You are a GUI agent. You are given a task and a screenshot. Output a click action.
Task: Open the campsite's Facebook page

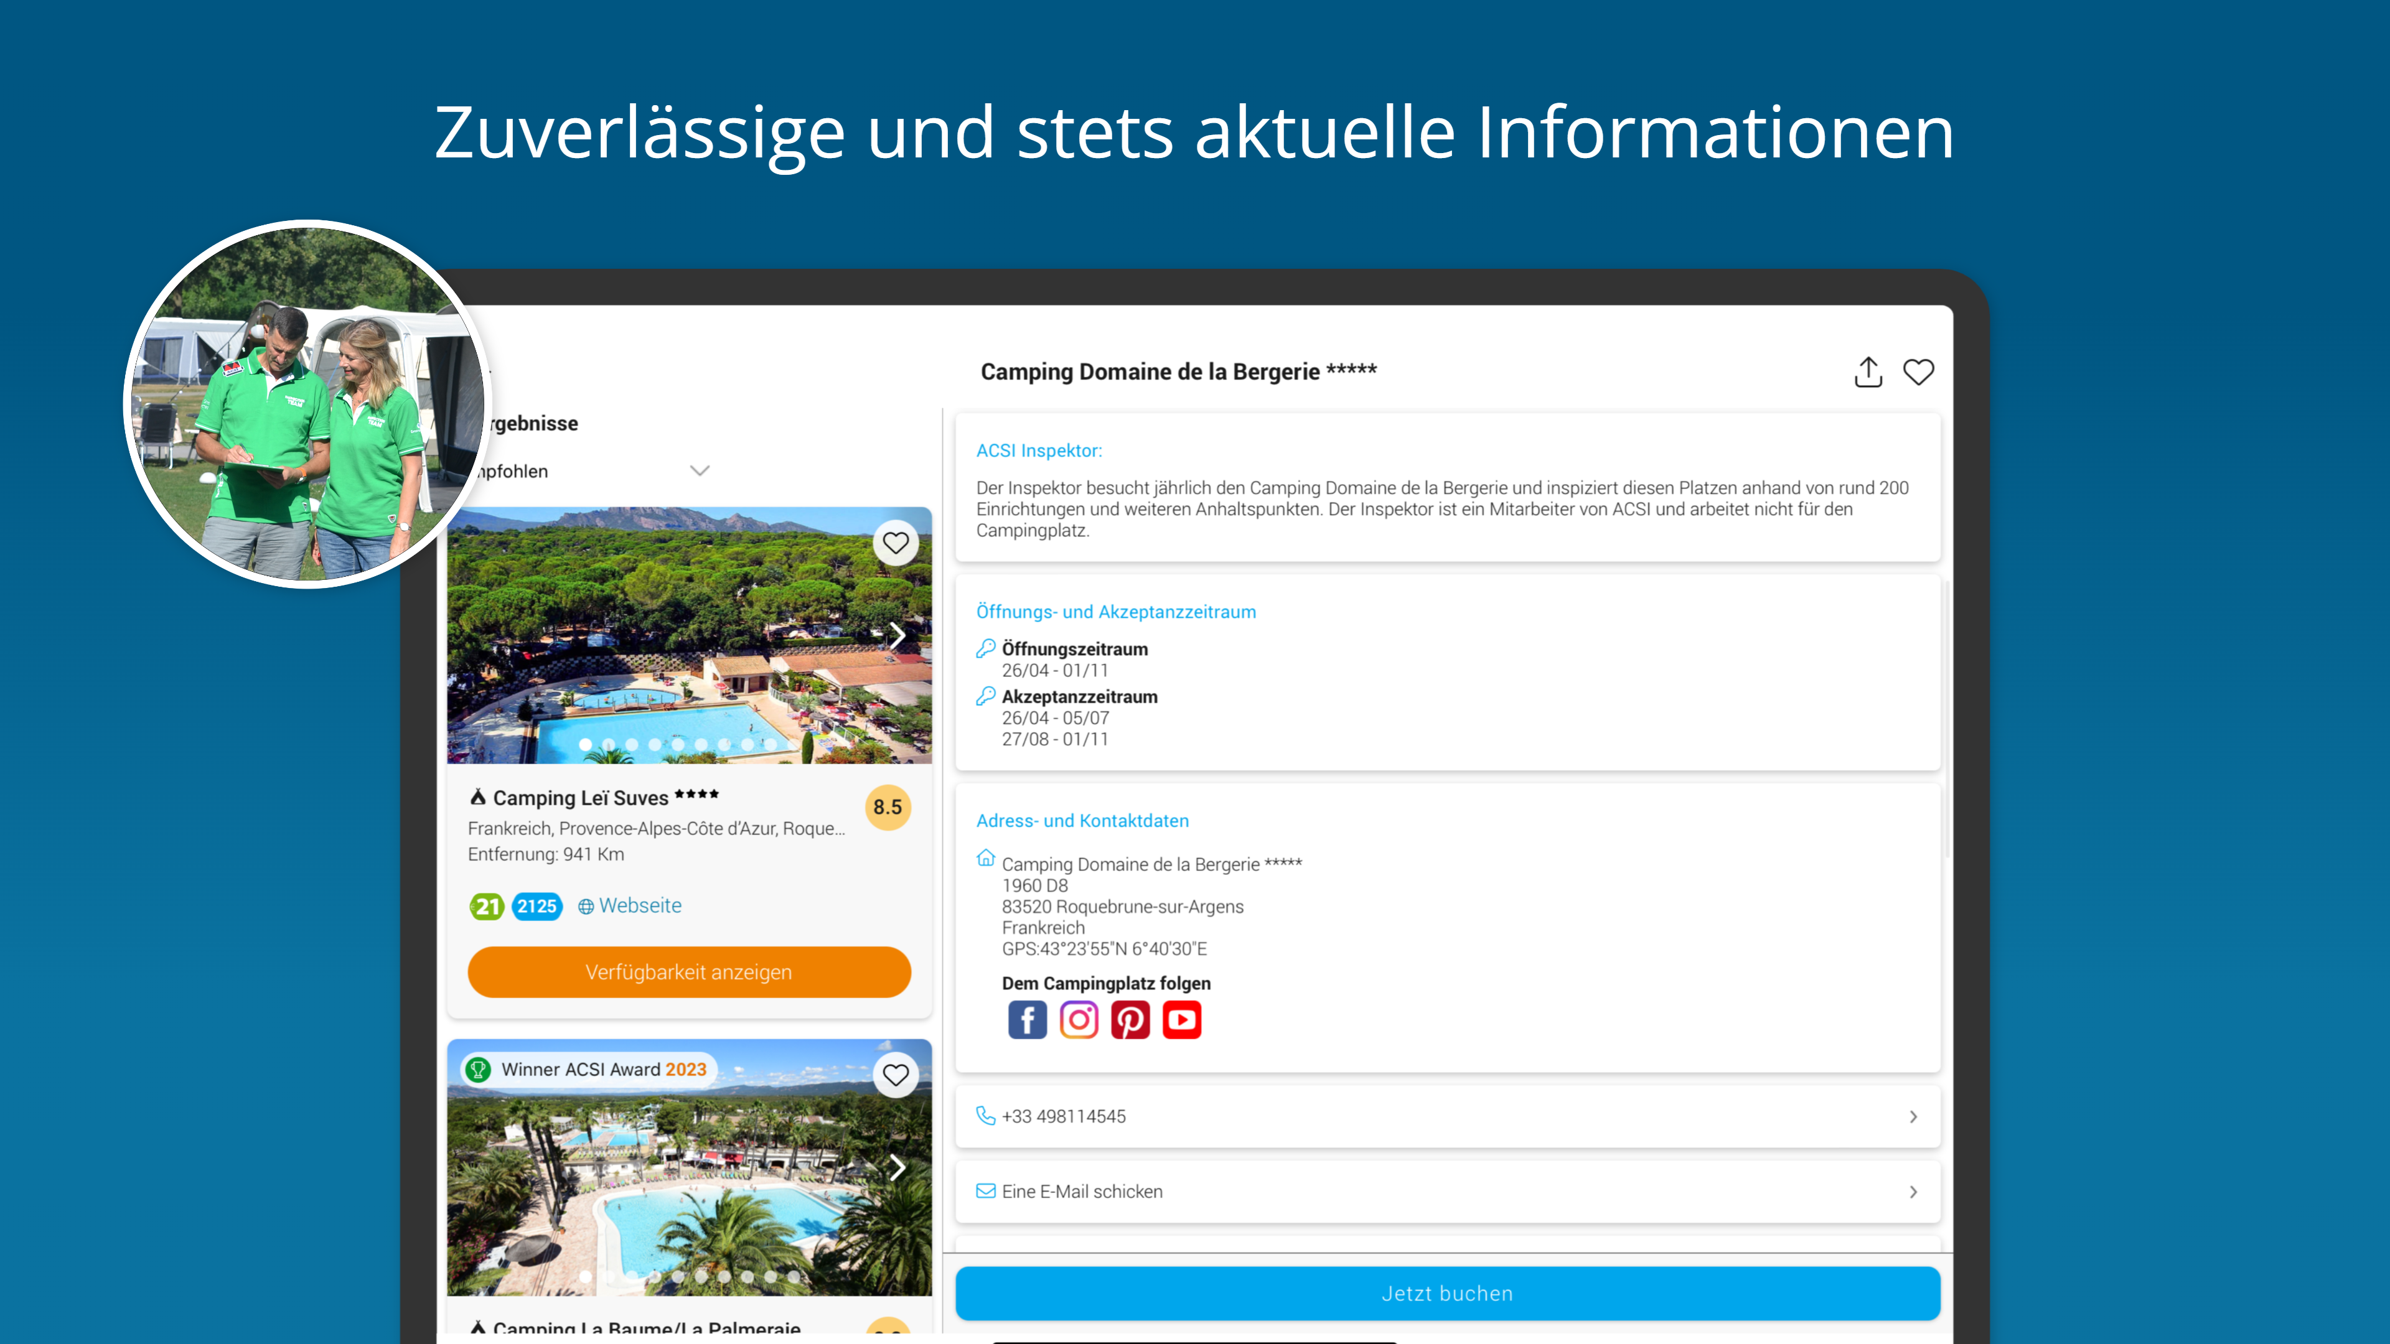(x=1027, y=1020)
